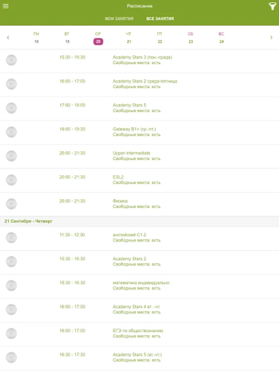This screenshot has width=279, height=372.
Task: Go to next week arrow
Action: [x=271, y=38]
